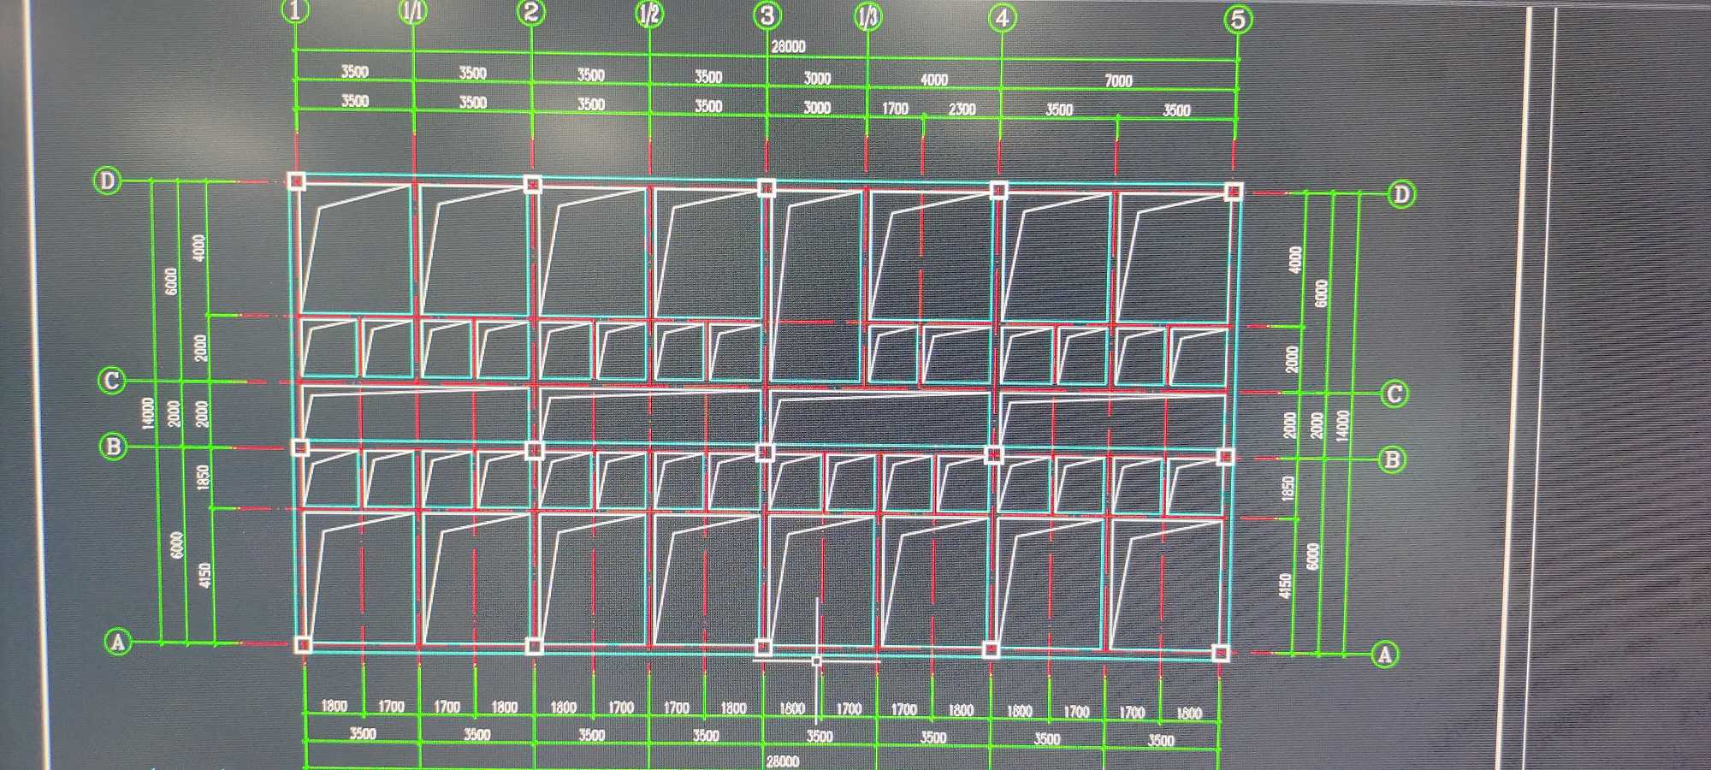Click the right-side vertical 4000 dimension text
Screen dimensions: 1711x770
point(1294,260)
